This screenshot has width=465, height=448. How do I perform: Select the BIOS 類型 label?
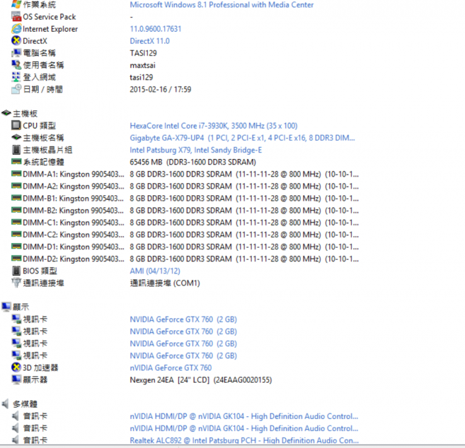coord(40,271)
